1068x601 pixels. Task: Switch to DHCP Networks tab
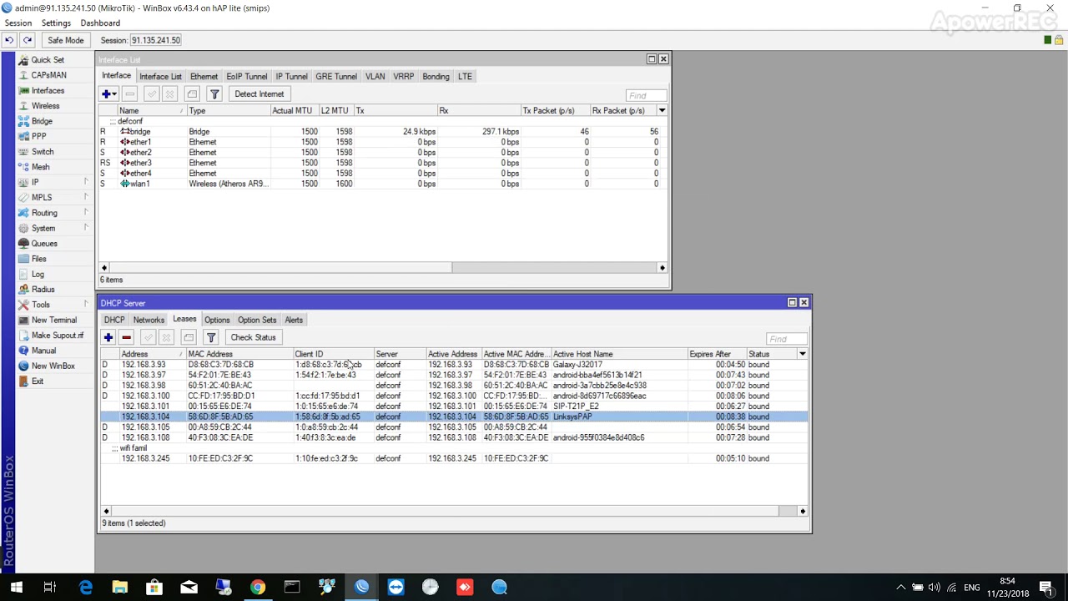[x=149, y=320]
